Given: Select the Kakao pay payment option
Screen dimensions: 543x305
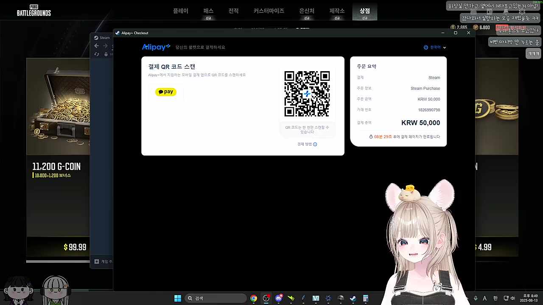Looking at the screenshot, I should [166, 92].
